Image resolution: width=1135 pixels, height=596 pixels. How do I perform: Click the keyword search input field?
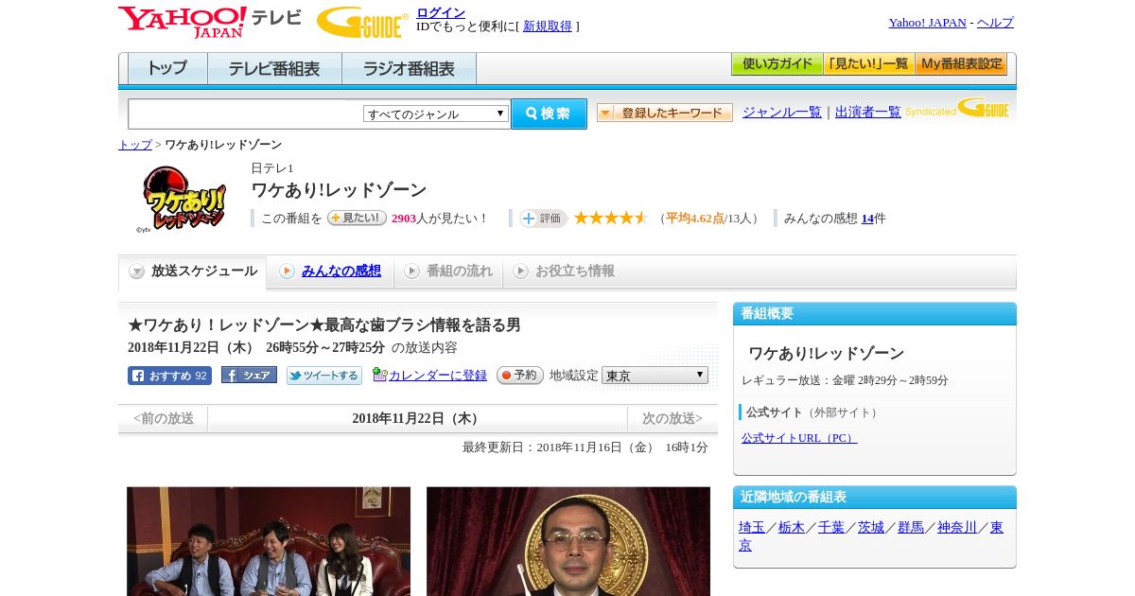pyautogui.click(x=246, y=114)
